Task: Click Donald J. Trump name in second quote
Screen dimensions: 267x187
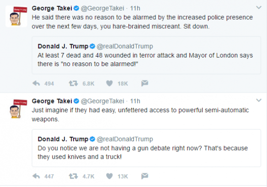Action: [x=63, y=139]
